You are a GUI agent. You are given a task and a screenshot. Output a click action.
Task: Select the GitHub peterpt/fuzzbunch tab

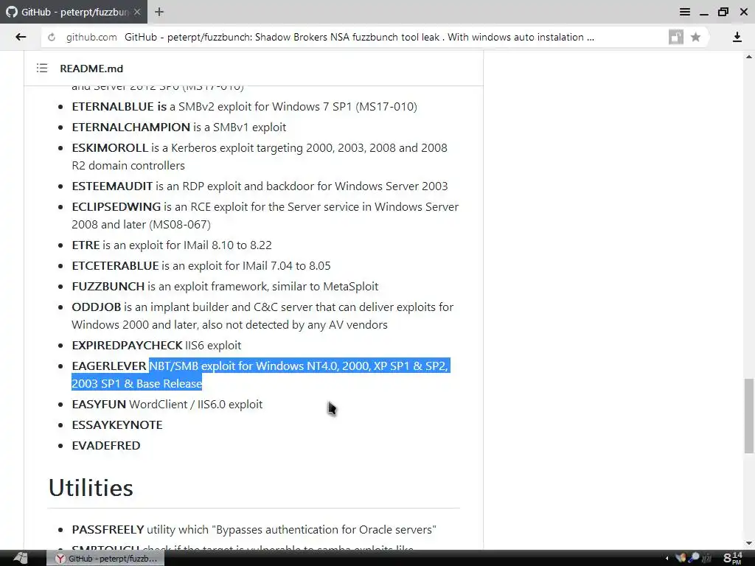click(x=74, y=12)
